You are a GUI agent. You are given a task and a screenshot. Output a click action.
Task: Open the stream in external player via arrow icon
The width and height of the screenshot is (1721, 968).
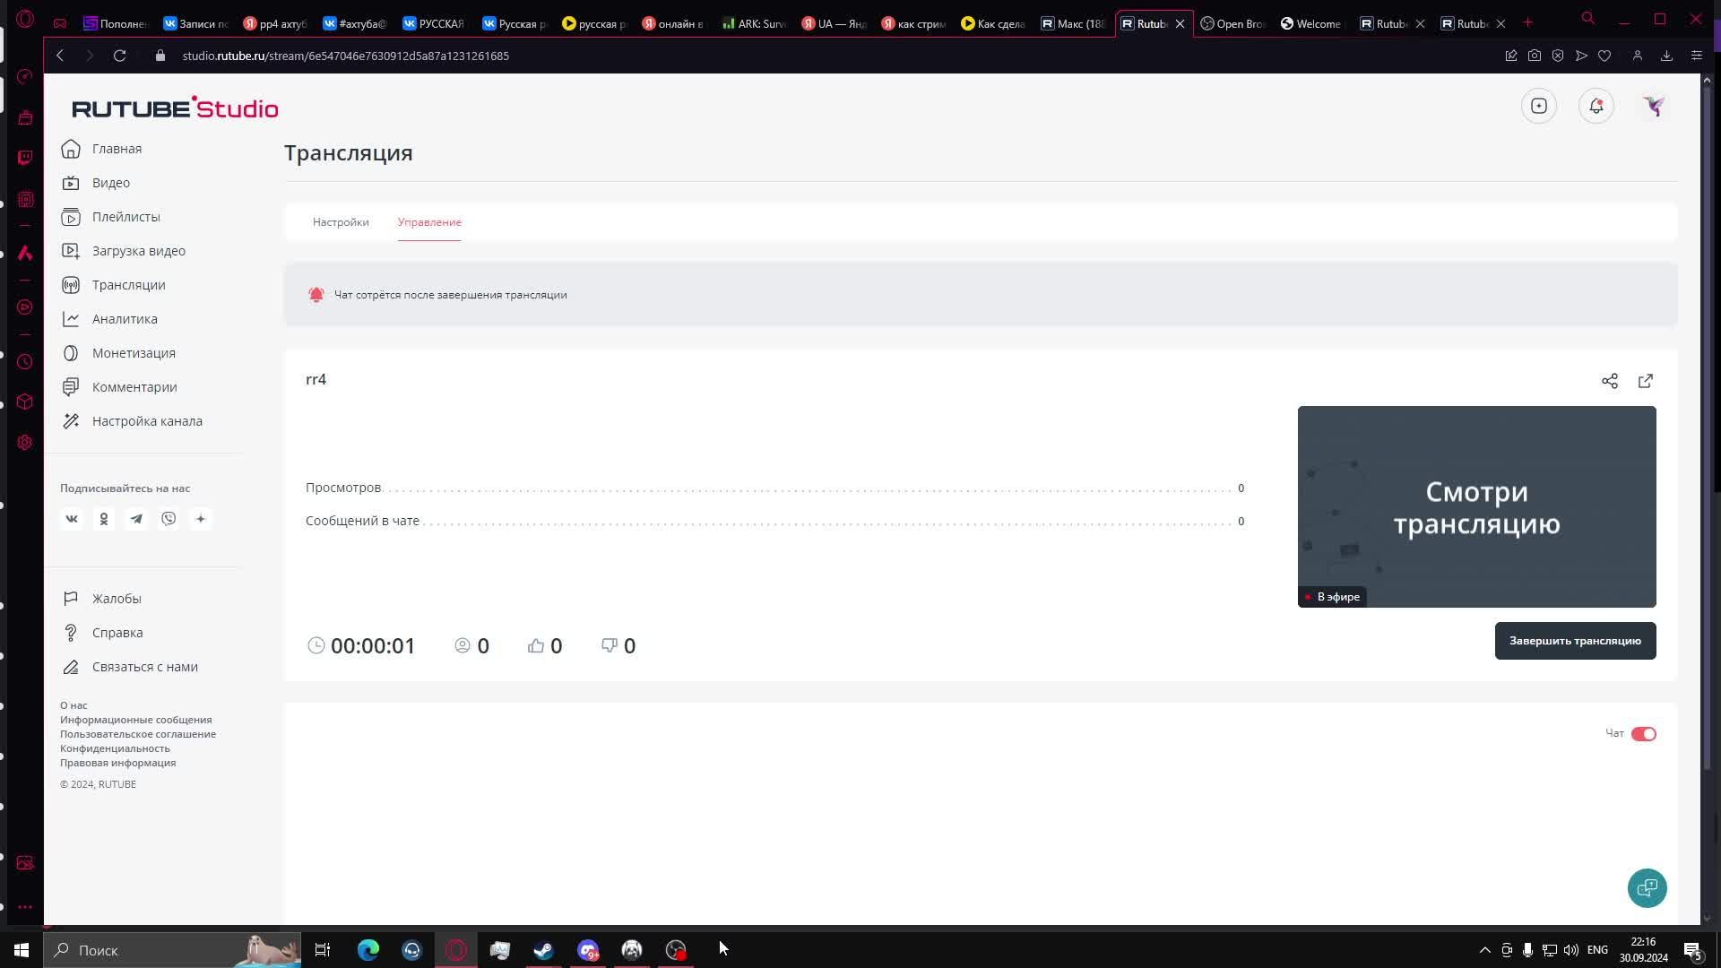pyautogui.click(x=1645, y=381)
